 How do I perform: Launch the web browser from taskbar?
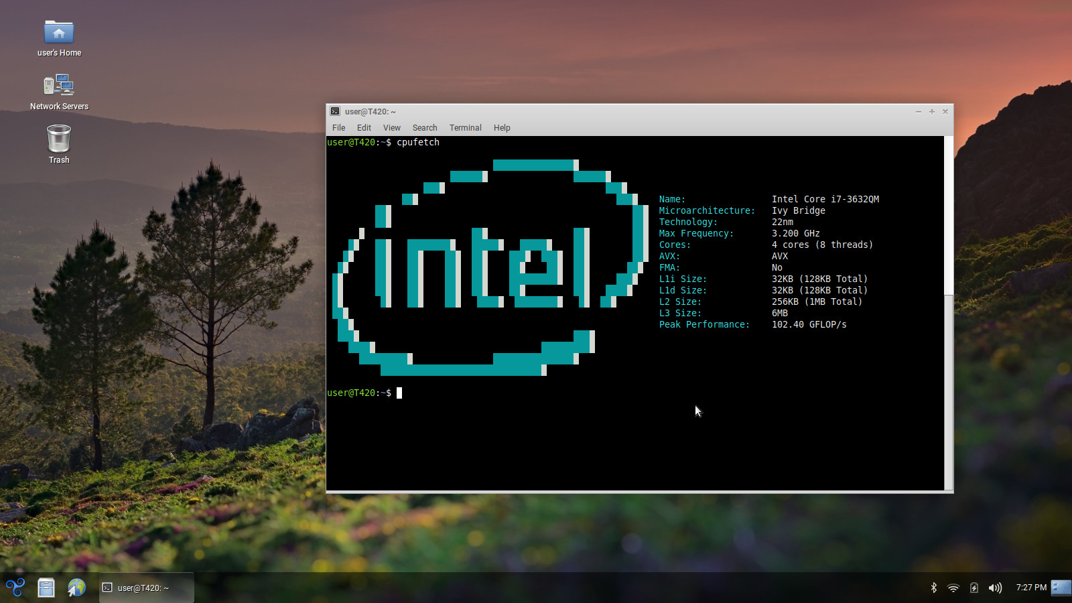[76, 588]
